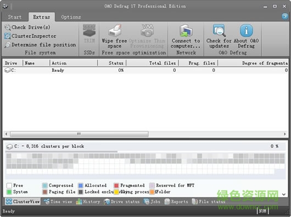291x217 pixels.
Task: Click the Paging file legend swatch
Action: click(44, 192)
